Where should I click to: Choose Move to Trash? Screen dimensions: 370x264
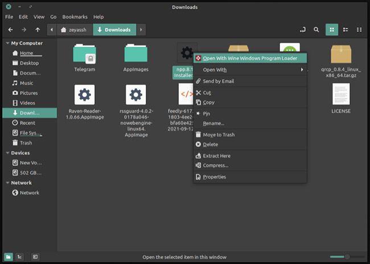(x=250, y=135)
